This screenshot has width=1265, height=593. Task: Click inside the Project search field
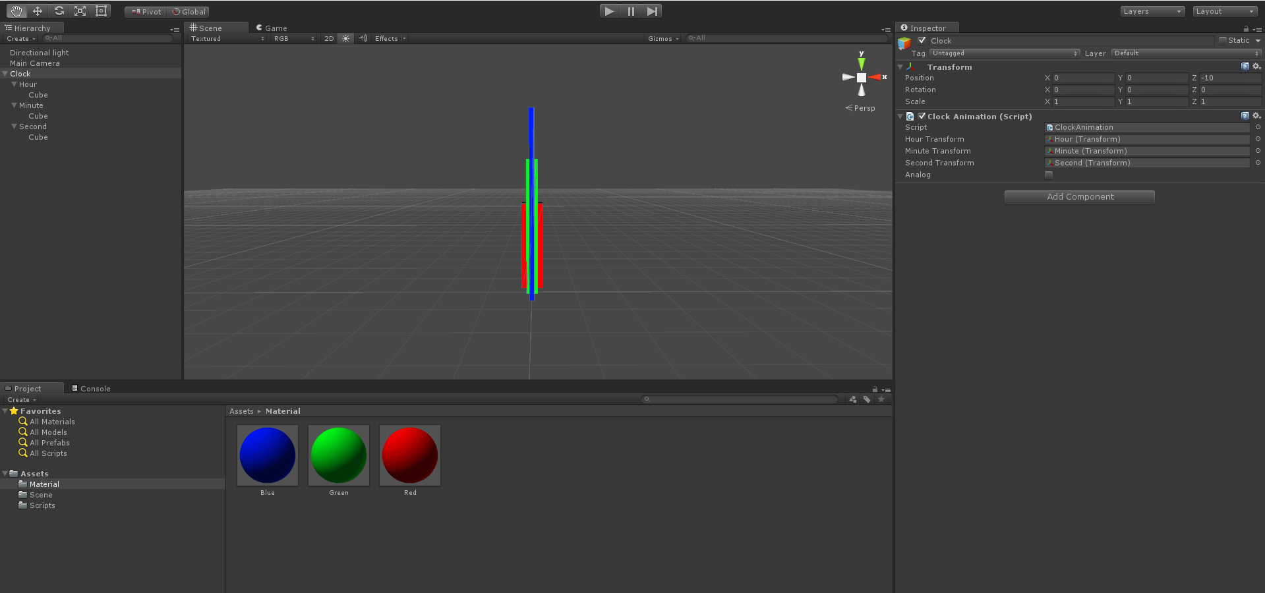click(738, 399)
